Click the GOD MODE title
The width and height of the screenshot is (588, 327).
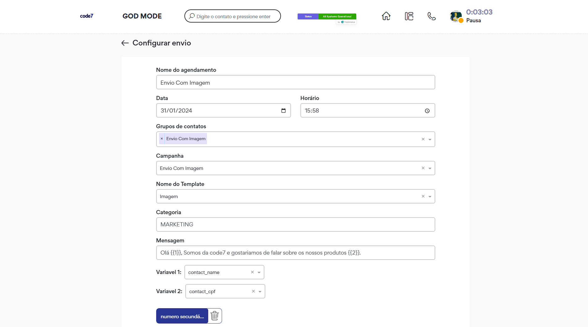(142, 16)
